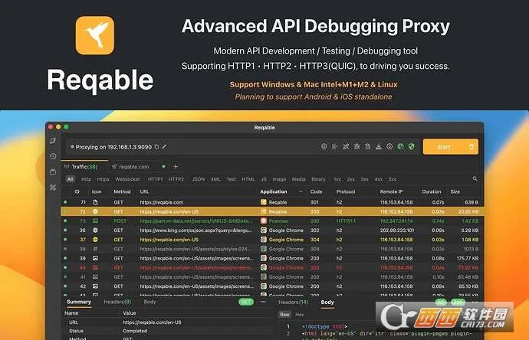529x340 pixels.
Task: Open the toolbox icon in left sidebar
Action: coord(53,172)
